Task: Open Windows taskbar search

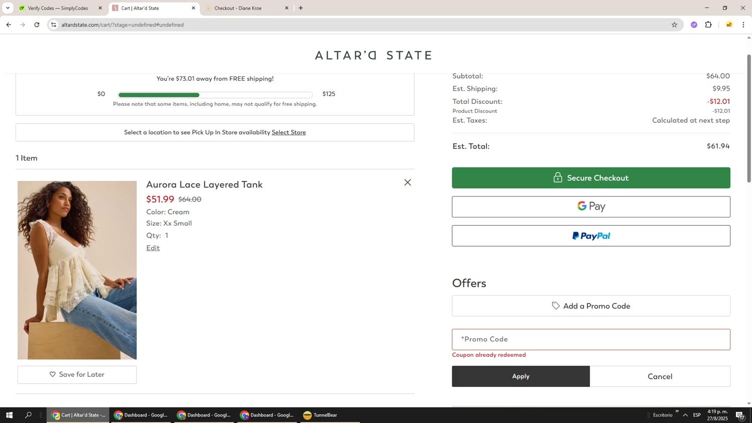Action: tap(29, 415)
